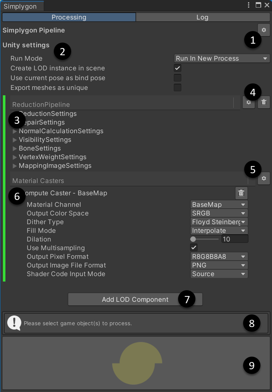This screenshot has height=392, width=272.
Task: Open the Material Channel BaseMap dropdown
Action: tap(219, 204)
